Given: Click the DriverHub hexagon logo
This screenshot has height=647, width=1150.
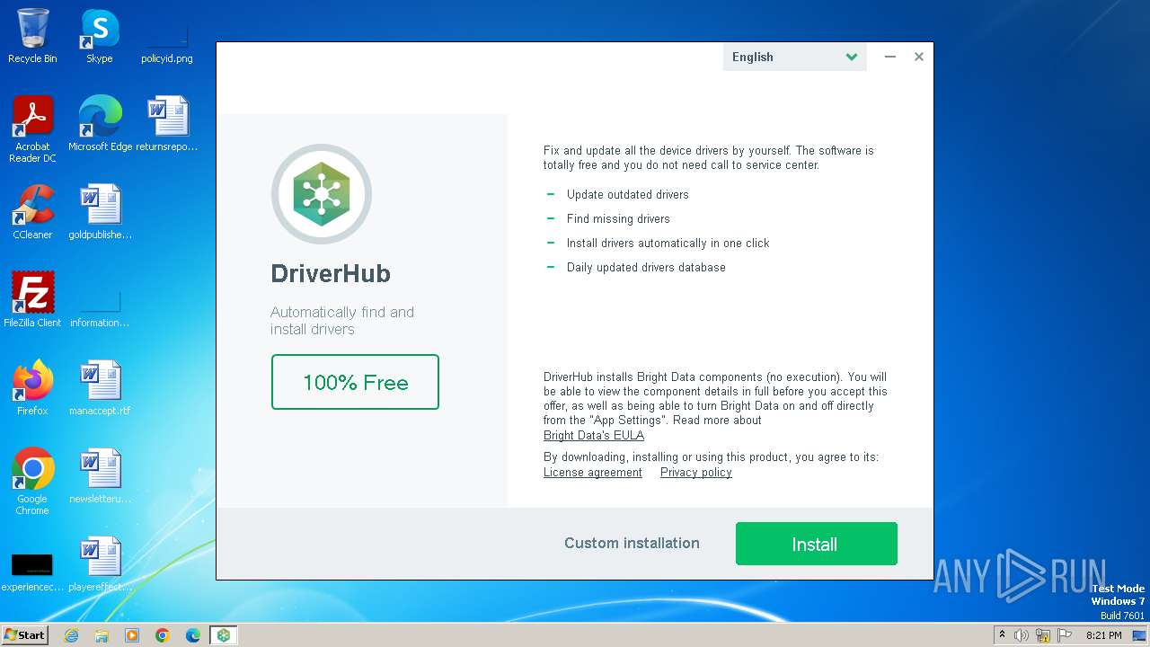Looking at the screenshot, I should [x=322, y=194].
